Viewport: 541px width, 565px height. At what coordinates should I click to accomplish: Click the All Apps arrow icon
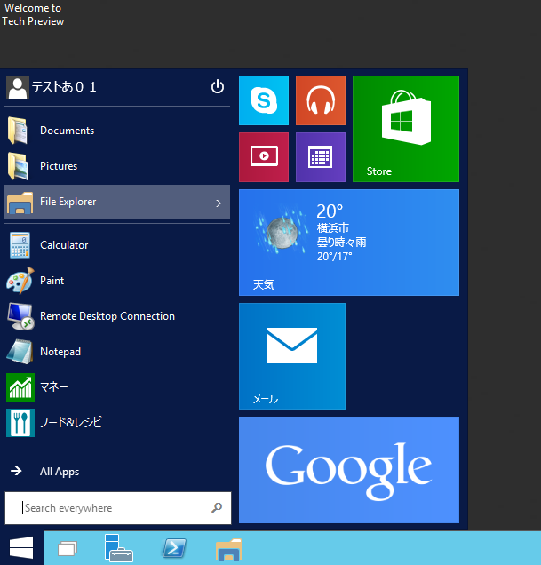[16, 471]
